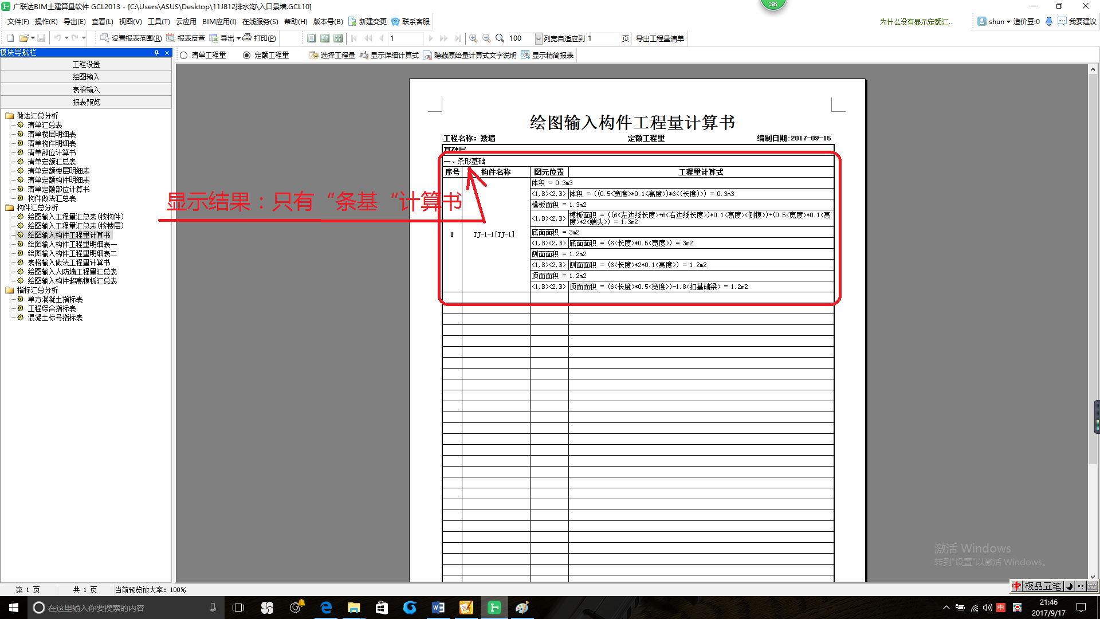This screenshot has width=1100, height=619.
Task: Open the 文件(F) menu
Action: [18, 21]
